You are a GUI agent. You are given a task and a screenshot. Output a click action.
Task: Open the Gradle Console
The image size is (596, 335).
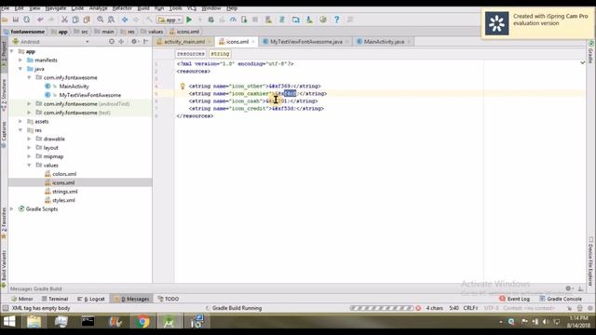pyautogui.click(x=561, y=299)
